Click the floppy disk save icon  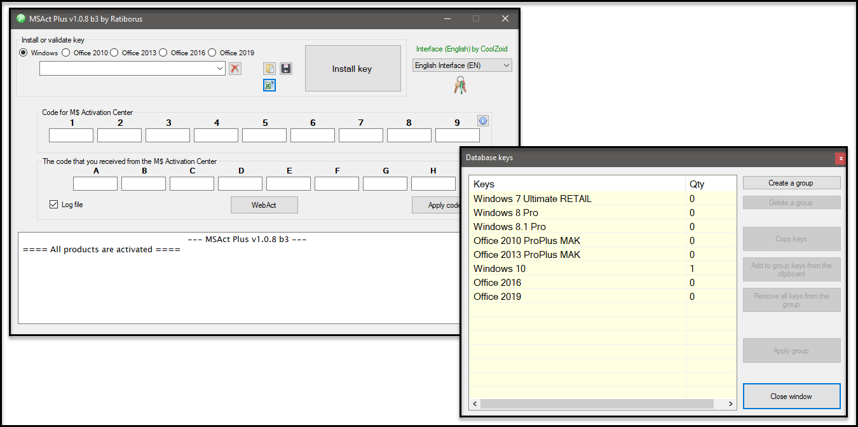pyautogui.click(x=286, y=69)
